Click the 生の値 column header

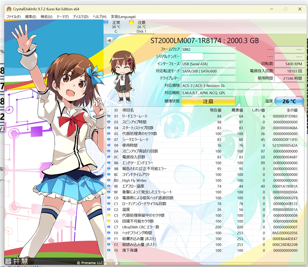[x=292, y=110]
